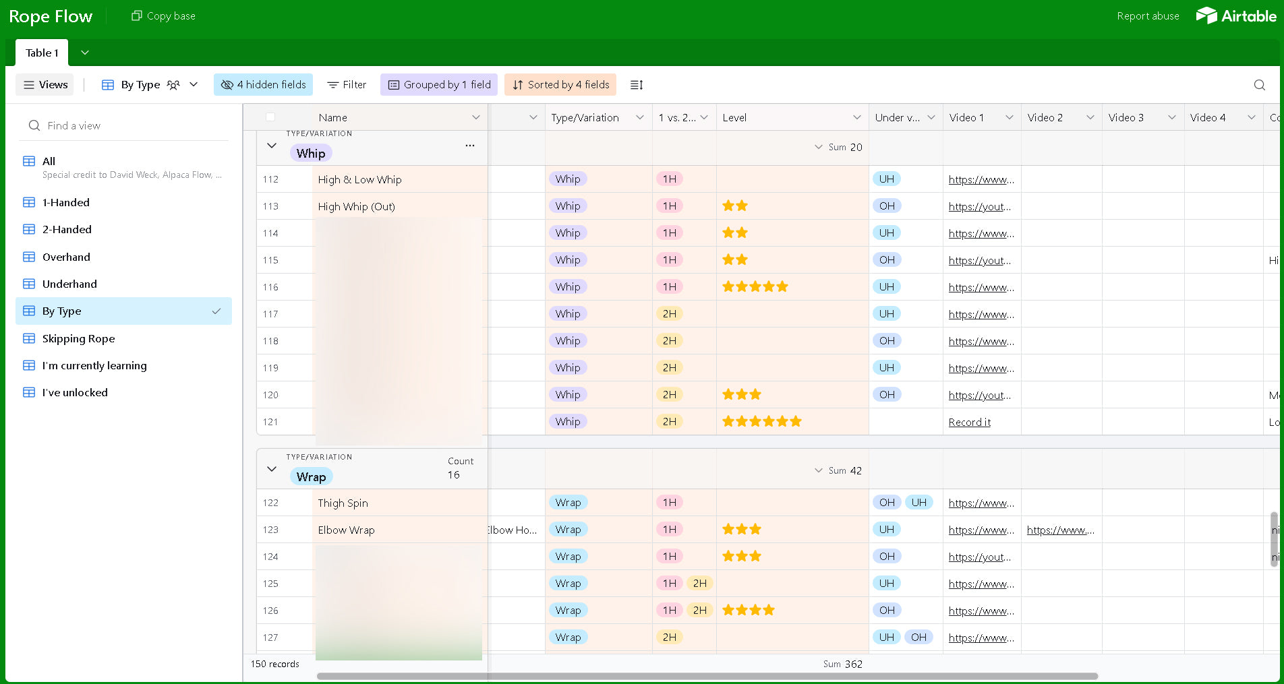
Task: Click the Count 16 summary in Wrap group
Action: tap(460, 468)
